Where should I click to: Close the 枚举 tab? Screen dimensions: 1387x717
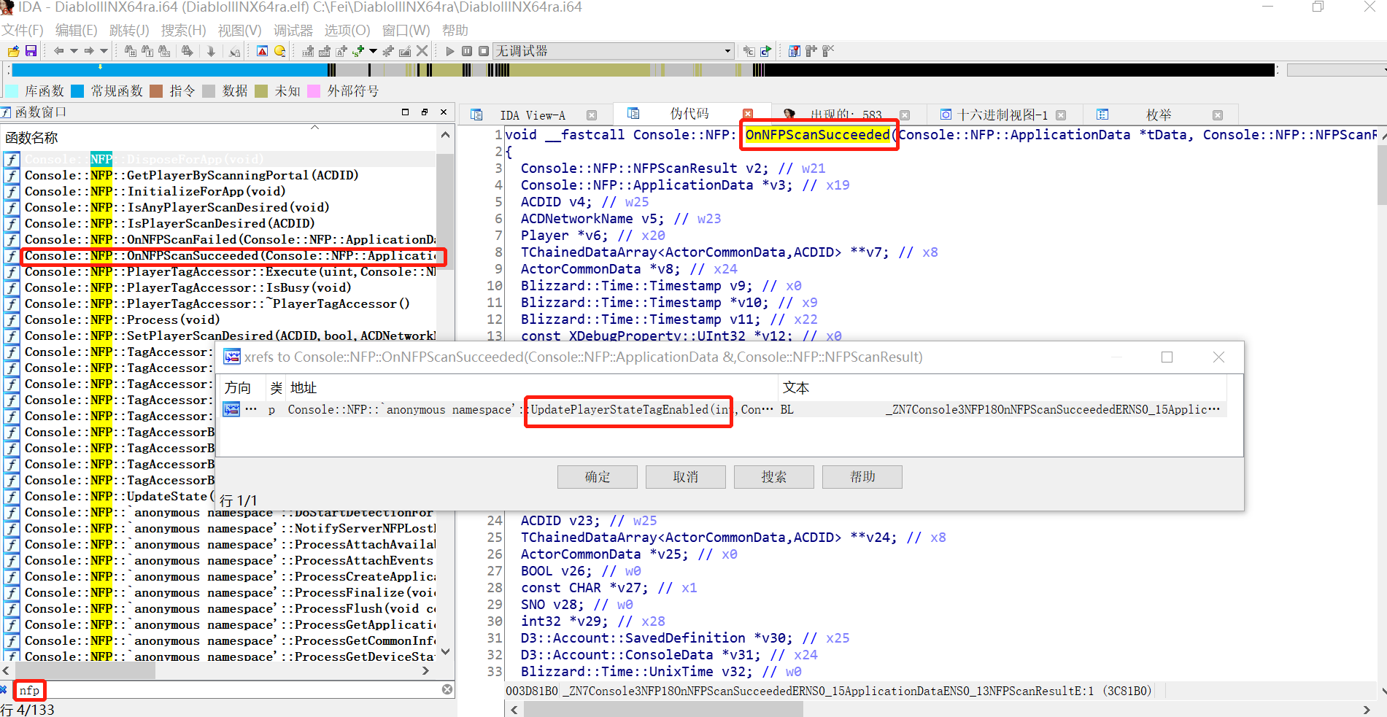pos(1218,115)
